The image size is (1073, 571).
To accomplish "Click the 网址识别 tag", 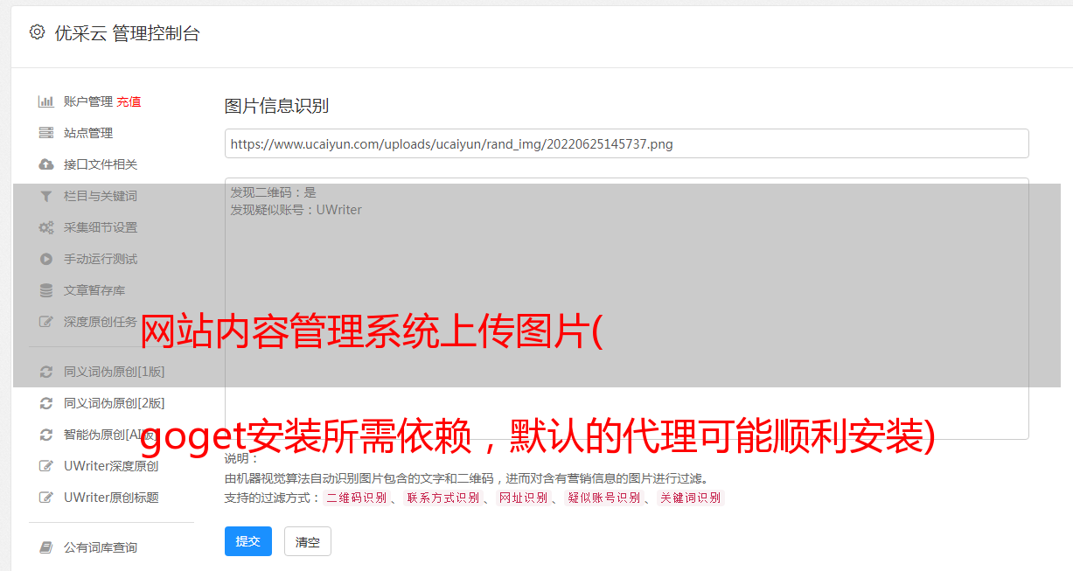I will pos(524,498).
